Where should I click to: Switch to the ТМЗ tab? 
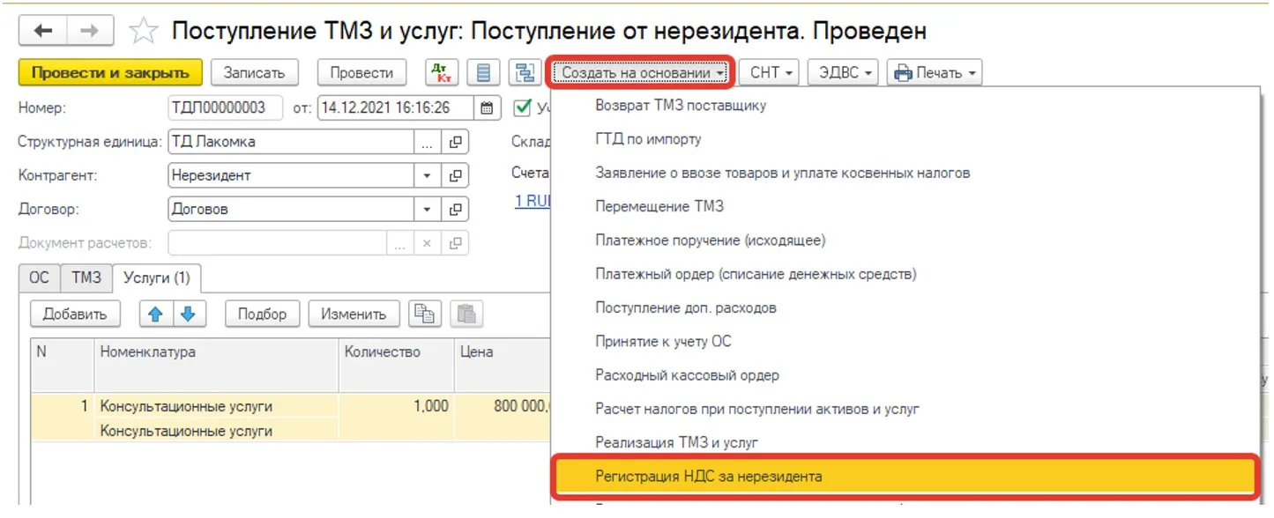pos(86,277)
